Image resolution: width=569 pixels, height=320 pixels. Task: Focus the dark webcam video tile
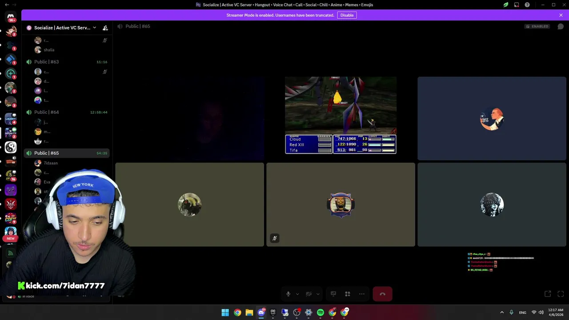click(x=190, y=118)
